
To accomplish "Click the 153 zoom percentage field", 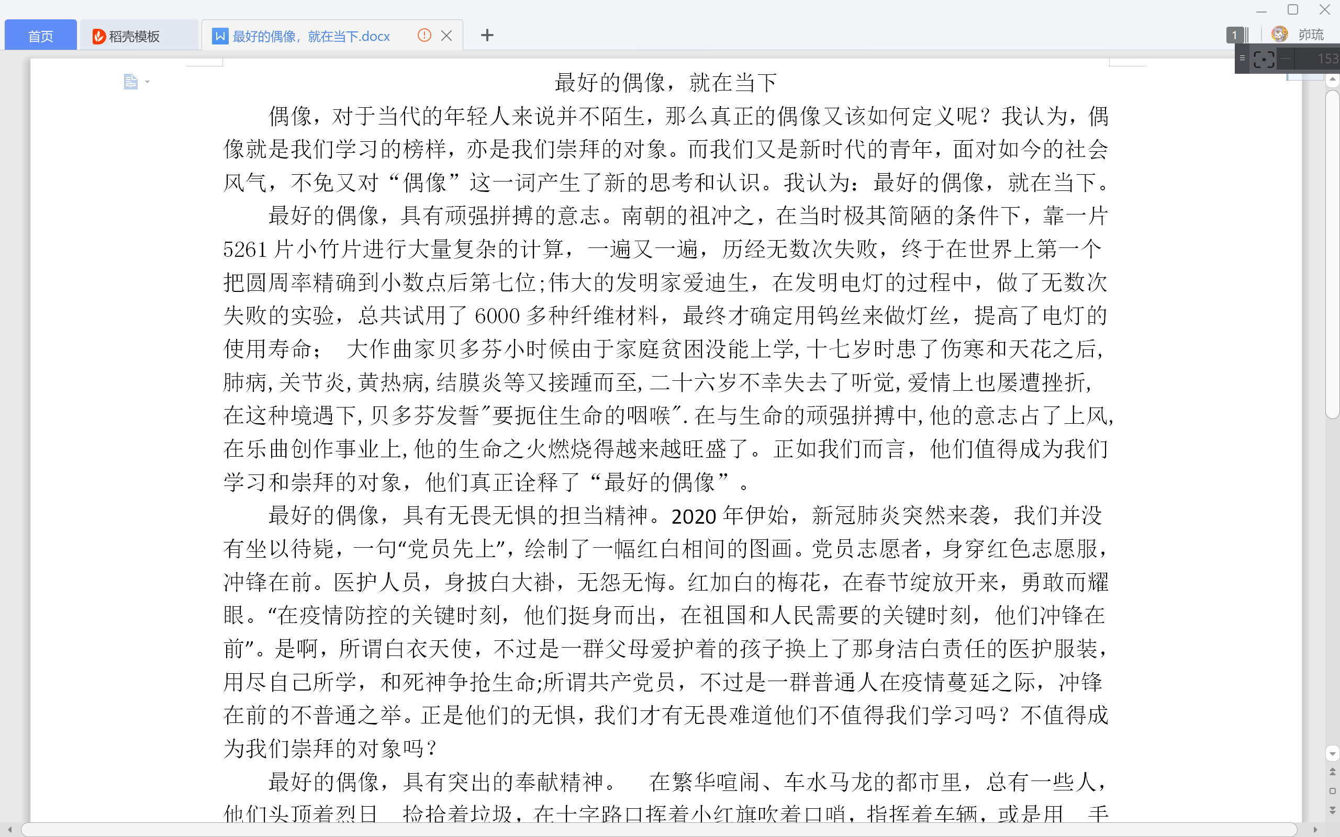I will pyautogui.click(x=1327, y=59).
